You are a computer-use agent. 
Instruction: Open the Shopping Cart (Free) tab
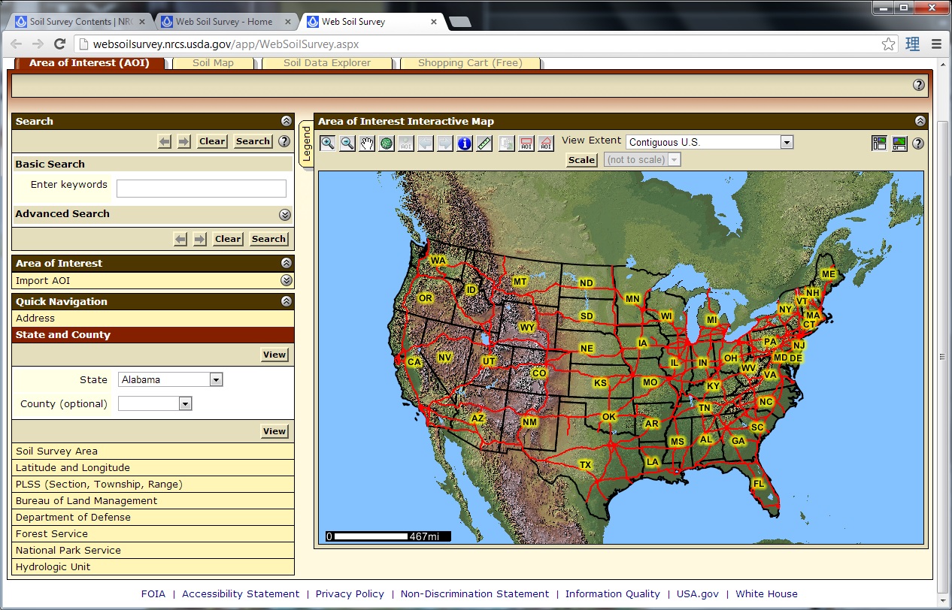(470, 63)
